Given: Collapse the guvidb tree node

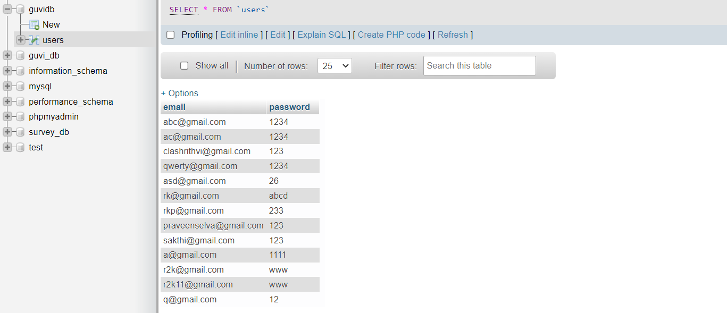Looking at the screenshot, I should point(7,9).
